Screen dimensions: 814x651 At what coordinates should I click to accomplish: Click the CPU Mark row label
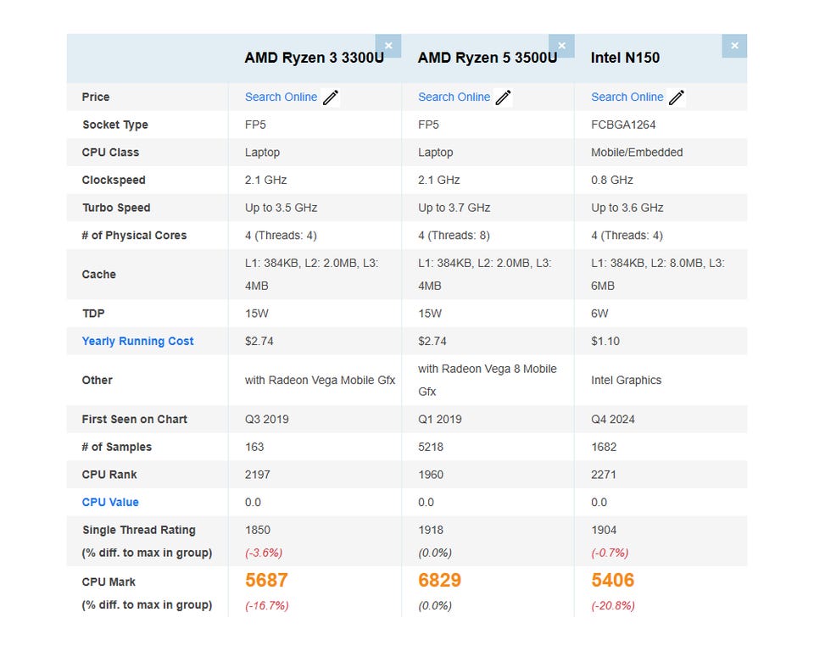pyautogui.click(x=109, y=582)
